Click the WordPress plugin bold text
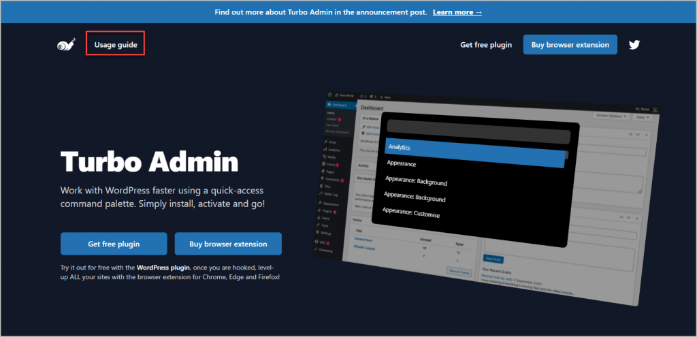Screen dimensions: 697x337 coord(163,268)
